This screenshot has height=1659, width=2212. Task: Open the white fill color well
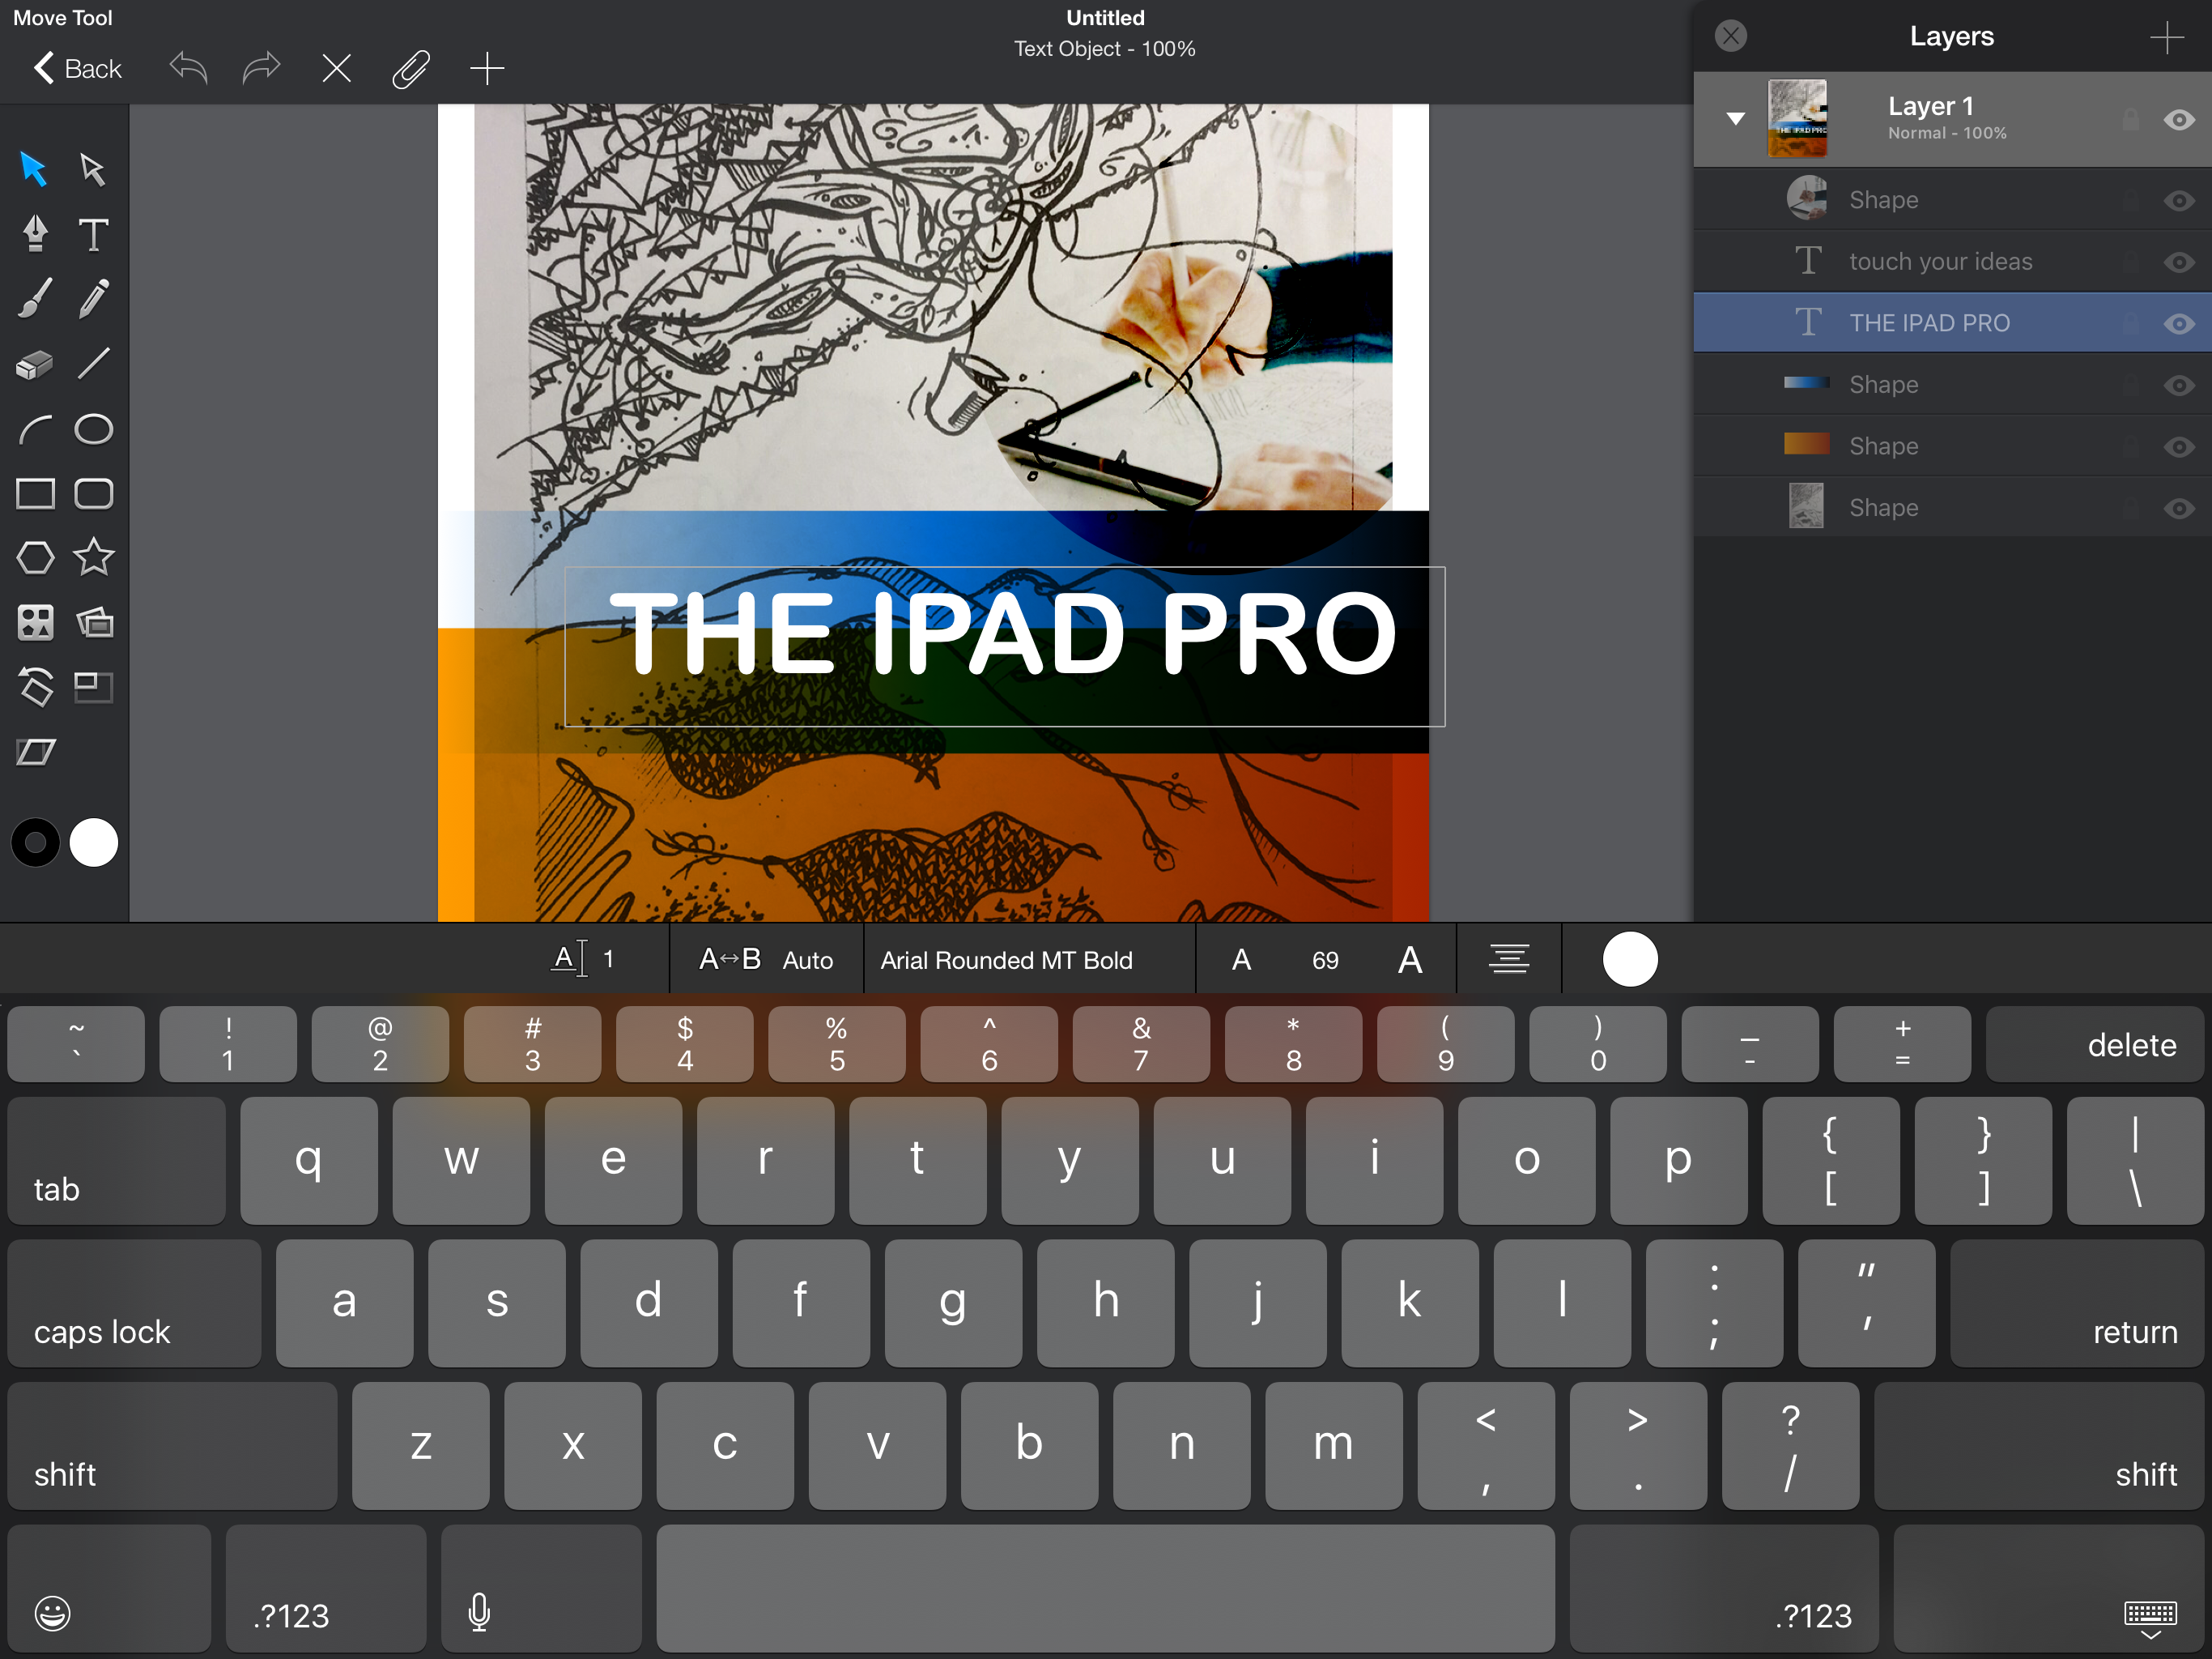[x=94, y=842]
